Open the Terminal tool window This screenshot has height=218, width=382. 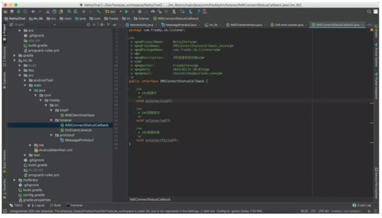pyautogui.click(x=74, y=205)
